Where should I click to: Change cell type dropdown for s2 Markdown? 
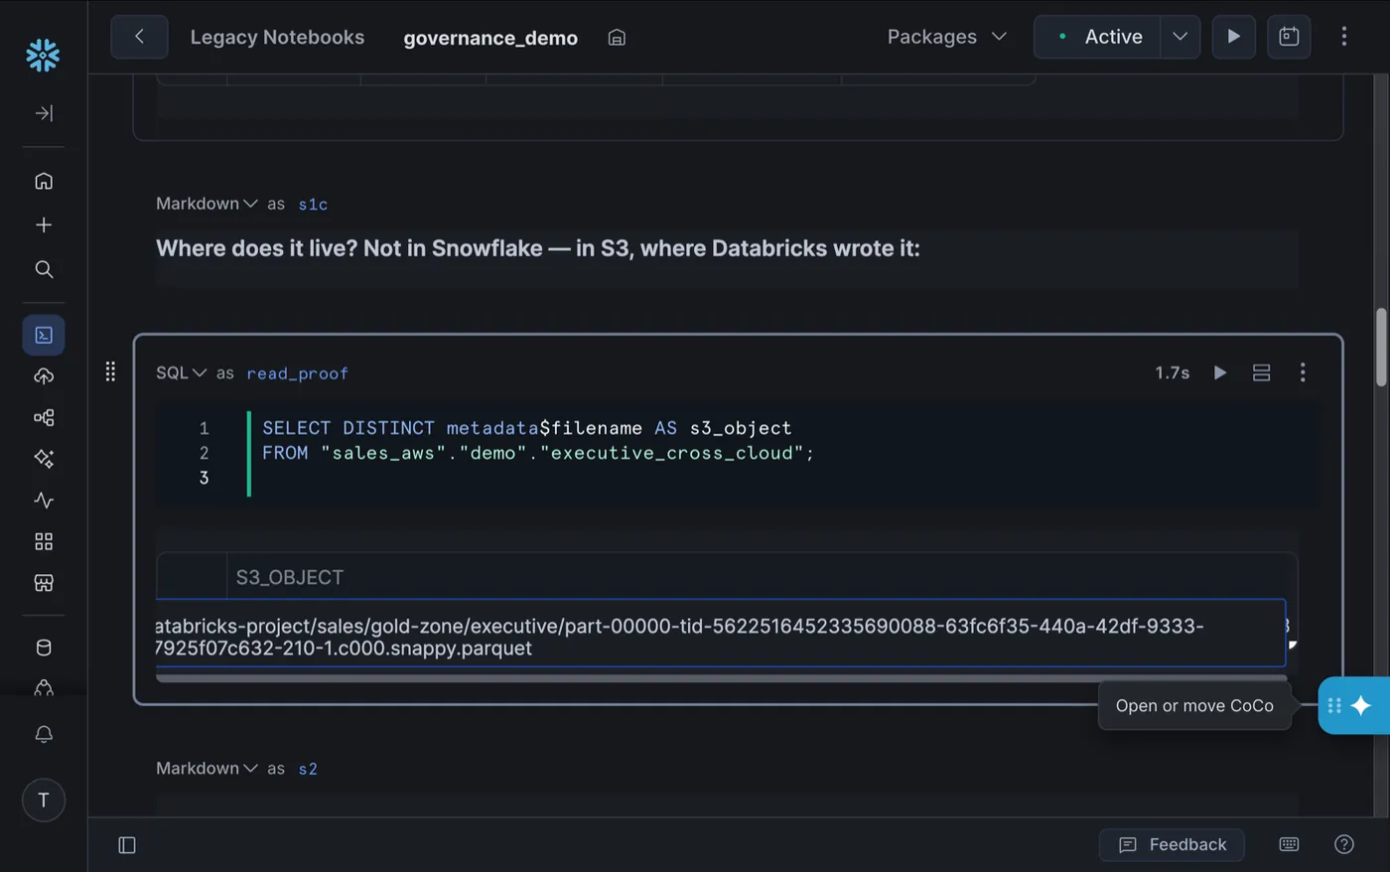207,768
